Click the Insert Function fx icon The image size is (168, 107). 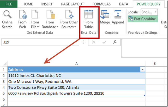click(x=115, y=42)
